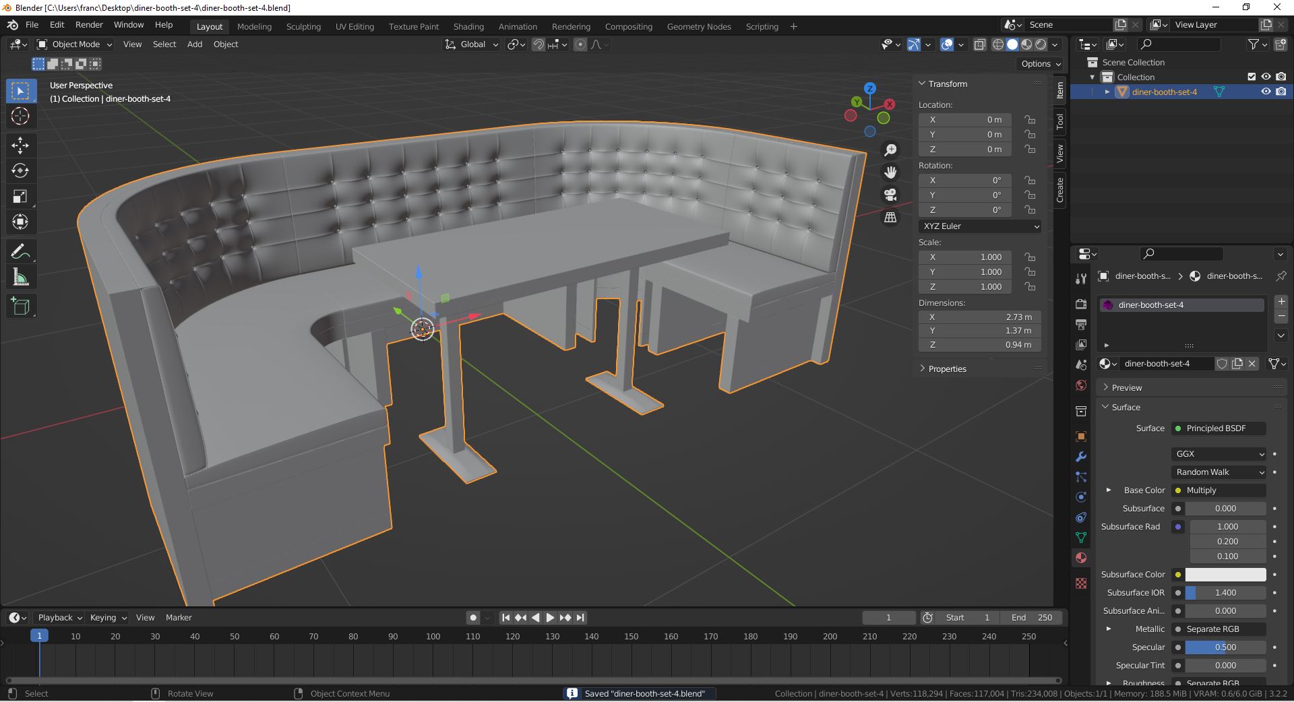This screenshot has width=1294, height=702.
Task: Expand the Properties panel in sidebar
Action: [947, 369]
